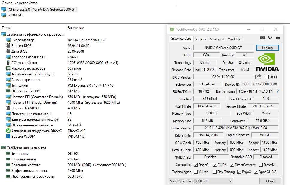Click Значение column header
The width and height of the screenshot is (290, 185).
coord(75,28)
